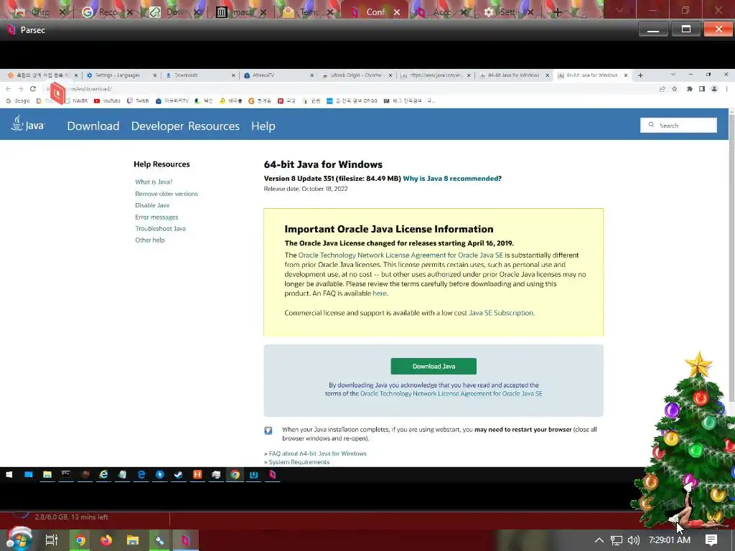Viewport: 735px width, 551px height.
Task: Open the command prompt in the remote taskbar
Action: pyautogui.click(x=66, y=475)
